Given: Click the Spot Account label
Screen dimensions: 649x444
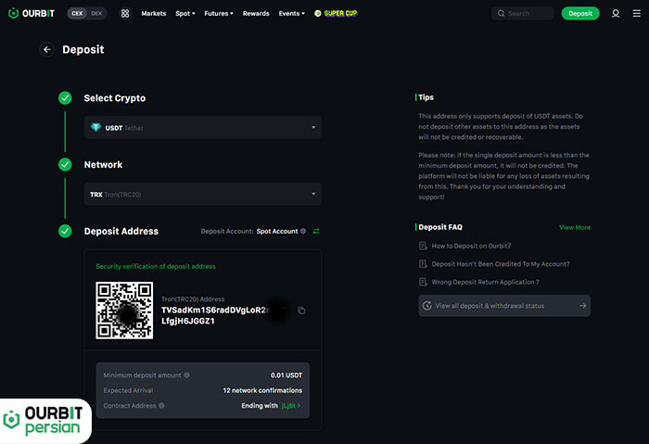Looking at the screenshot, I should pyautogui.click(x=277, y=231).
